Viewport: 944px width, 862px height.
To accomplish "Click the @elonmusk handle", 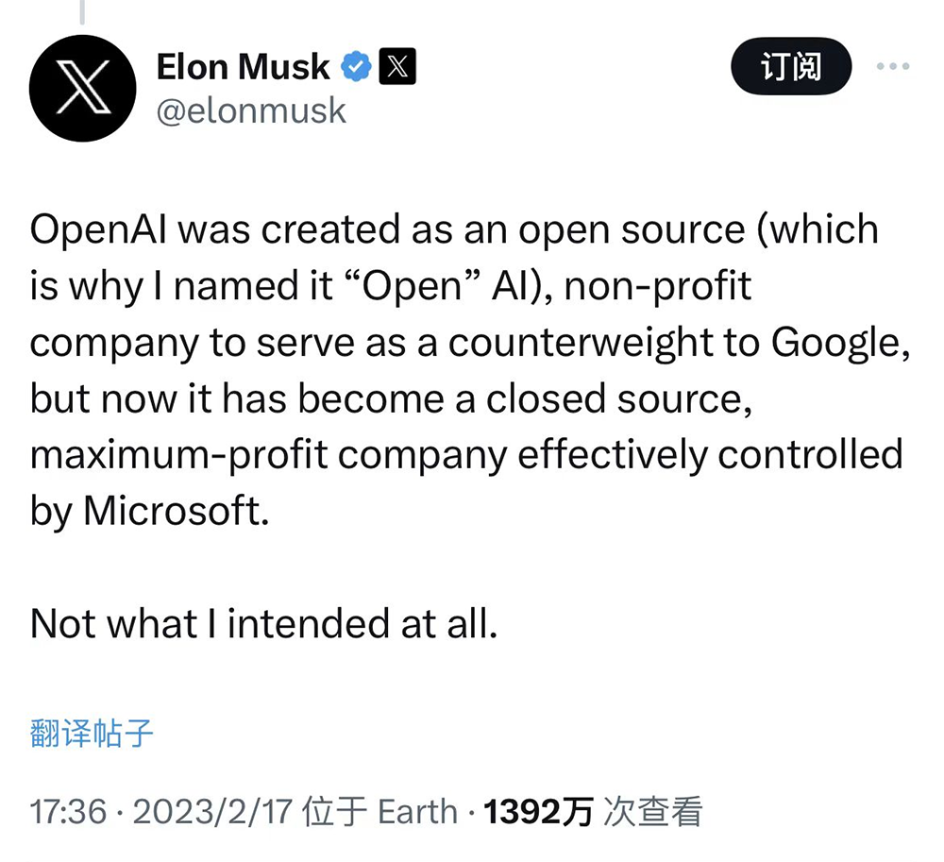I will point(251,111).
